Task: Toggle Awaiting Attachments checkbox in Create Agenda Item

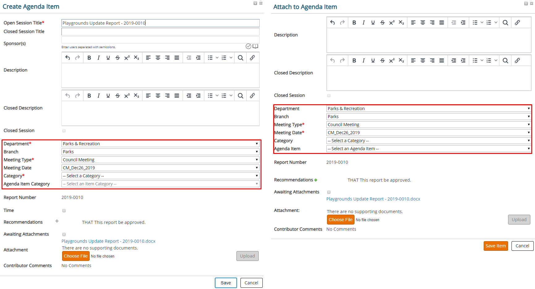Action: (64, 234)
